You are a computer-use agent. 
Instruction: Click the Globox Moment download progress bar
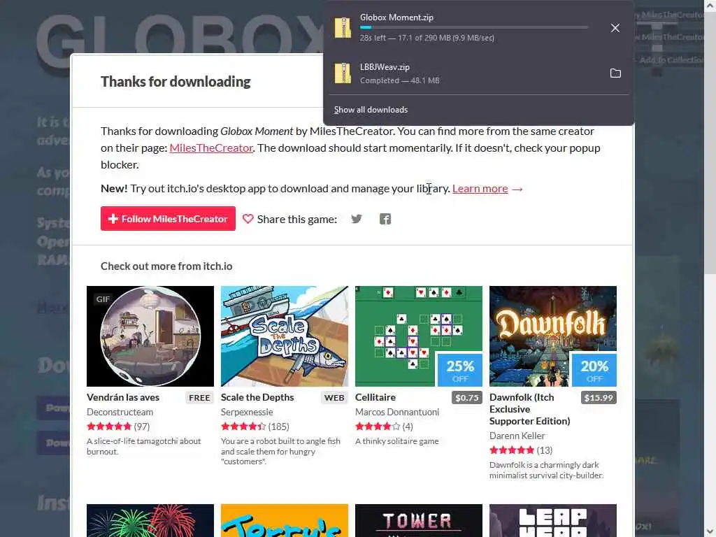pos(474,27)
